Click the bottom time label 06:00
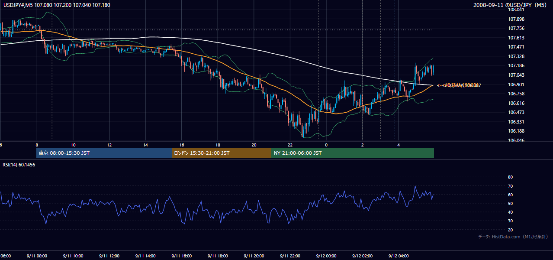Screen dimensions: 553x260 click(x=5, y=256)
